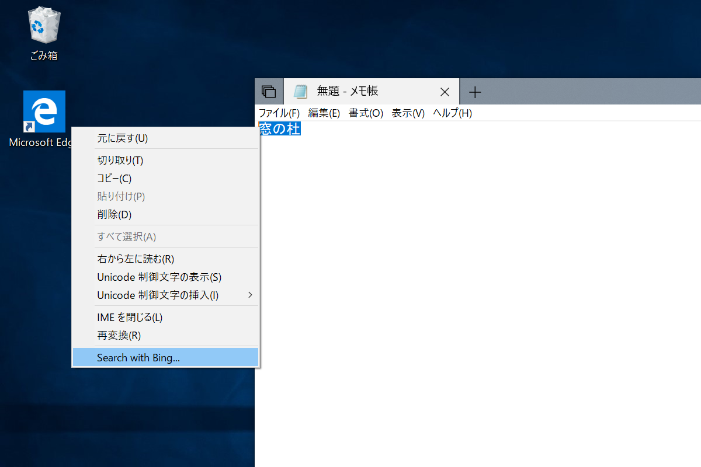Open the 書式 menu
The width and height of the screenshot is (701, 467).
click(x=366, y=113)
